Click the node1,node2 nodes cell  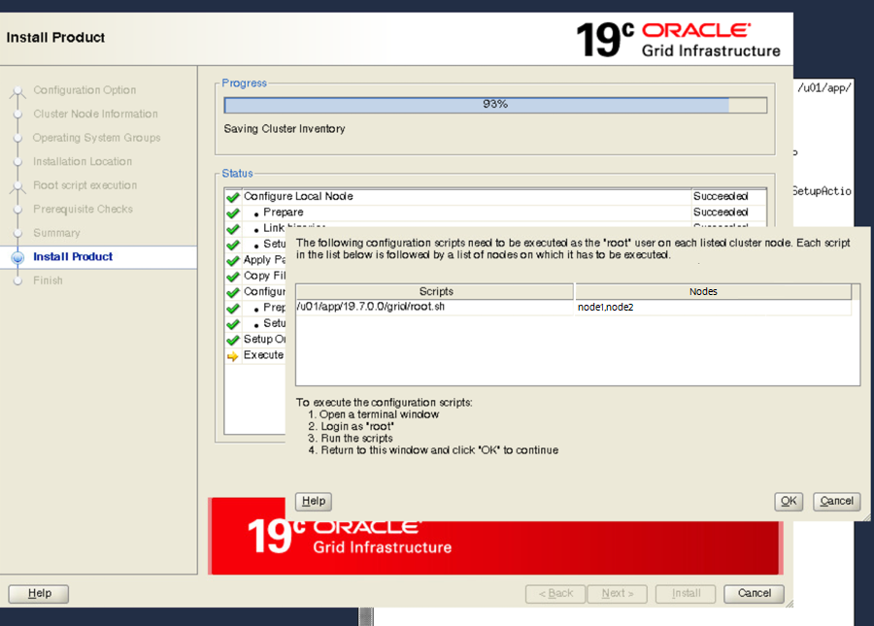coord(713,307)
